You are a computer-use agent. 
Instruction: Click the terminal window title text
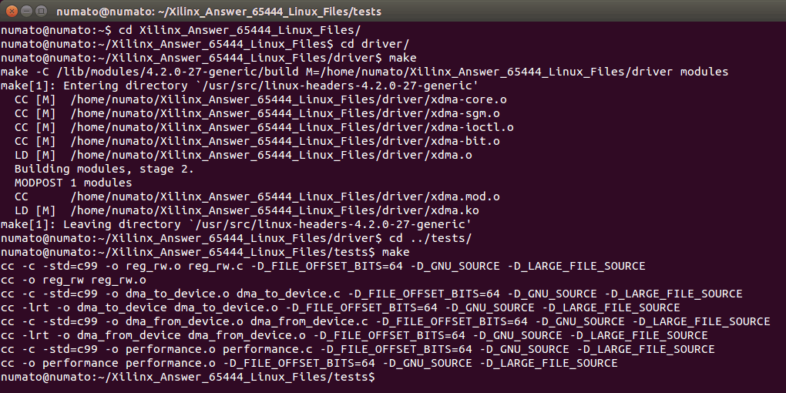pos(219,12)
